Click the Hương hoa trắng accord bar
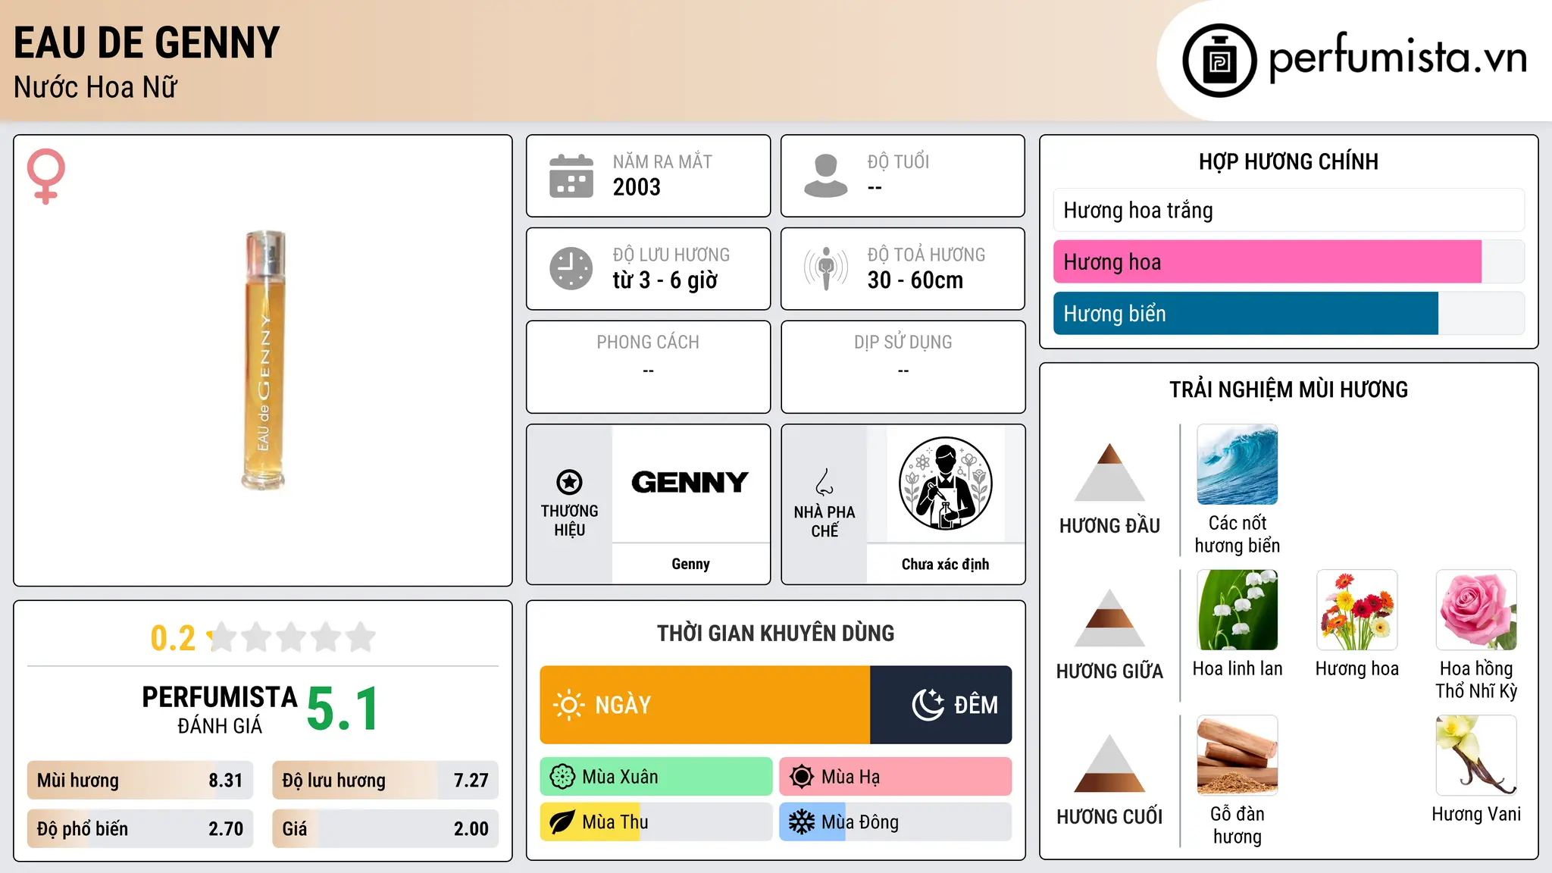Screen dimensions: 1552x873 (x=1288, y=210)
